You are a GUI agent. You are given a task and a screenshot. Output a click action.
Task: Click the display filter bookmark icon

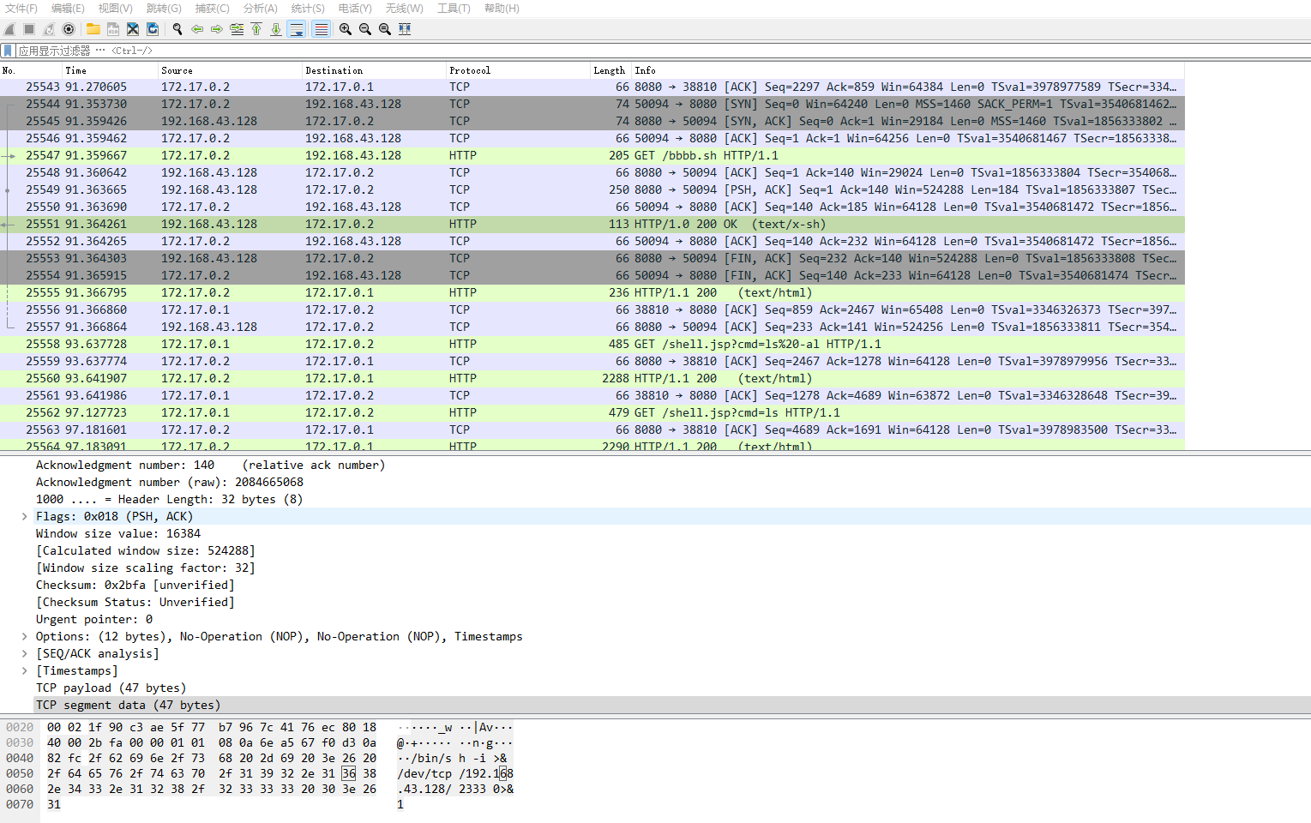point(8,51)
